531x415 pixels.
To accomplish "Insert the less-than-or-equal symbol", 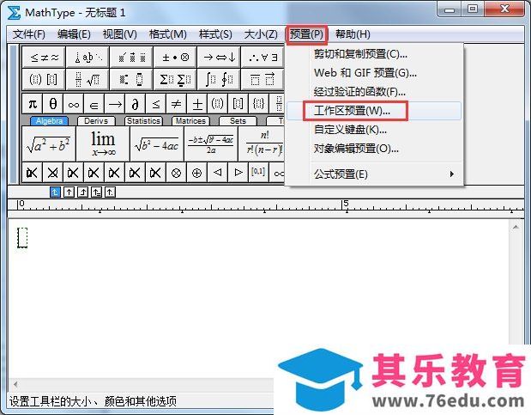I will pyautogui.click(x=156, y=104).
